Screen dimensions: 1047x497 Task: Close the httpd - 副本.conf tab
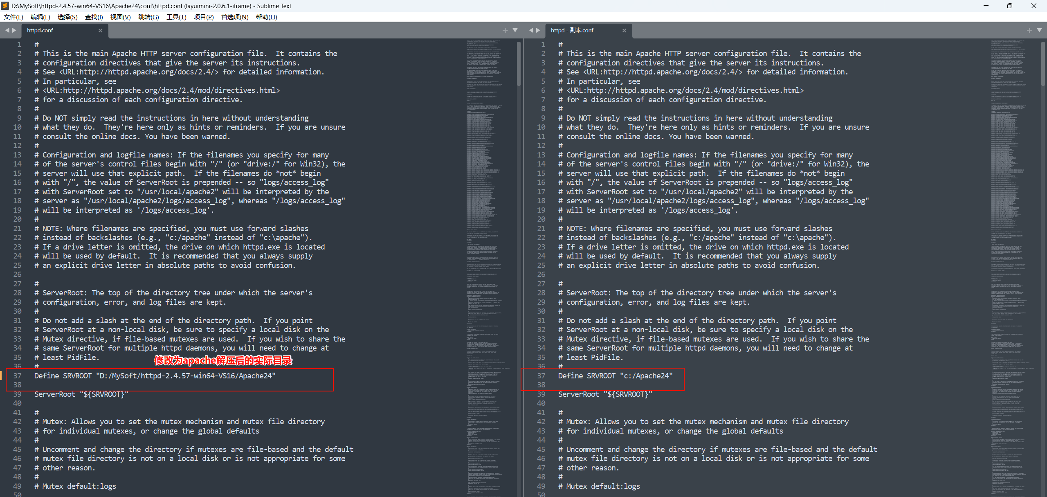tap(624, 30)
